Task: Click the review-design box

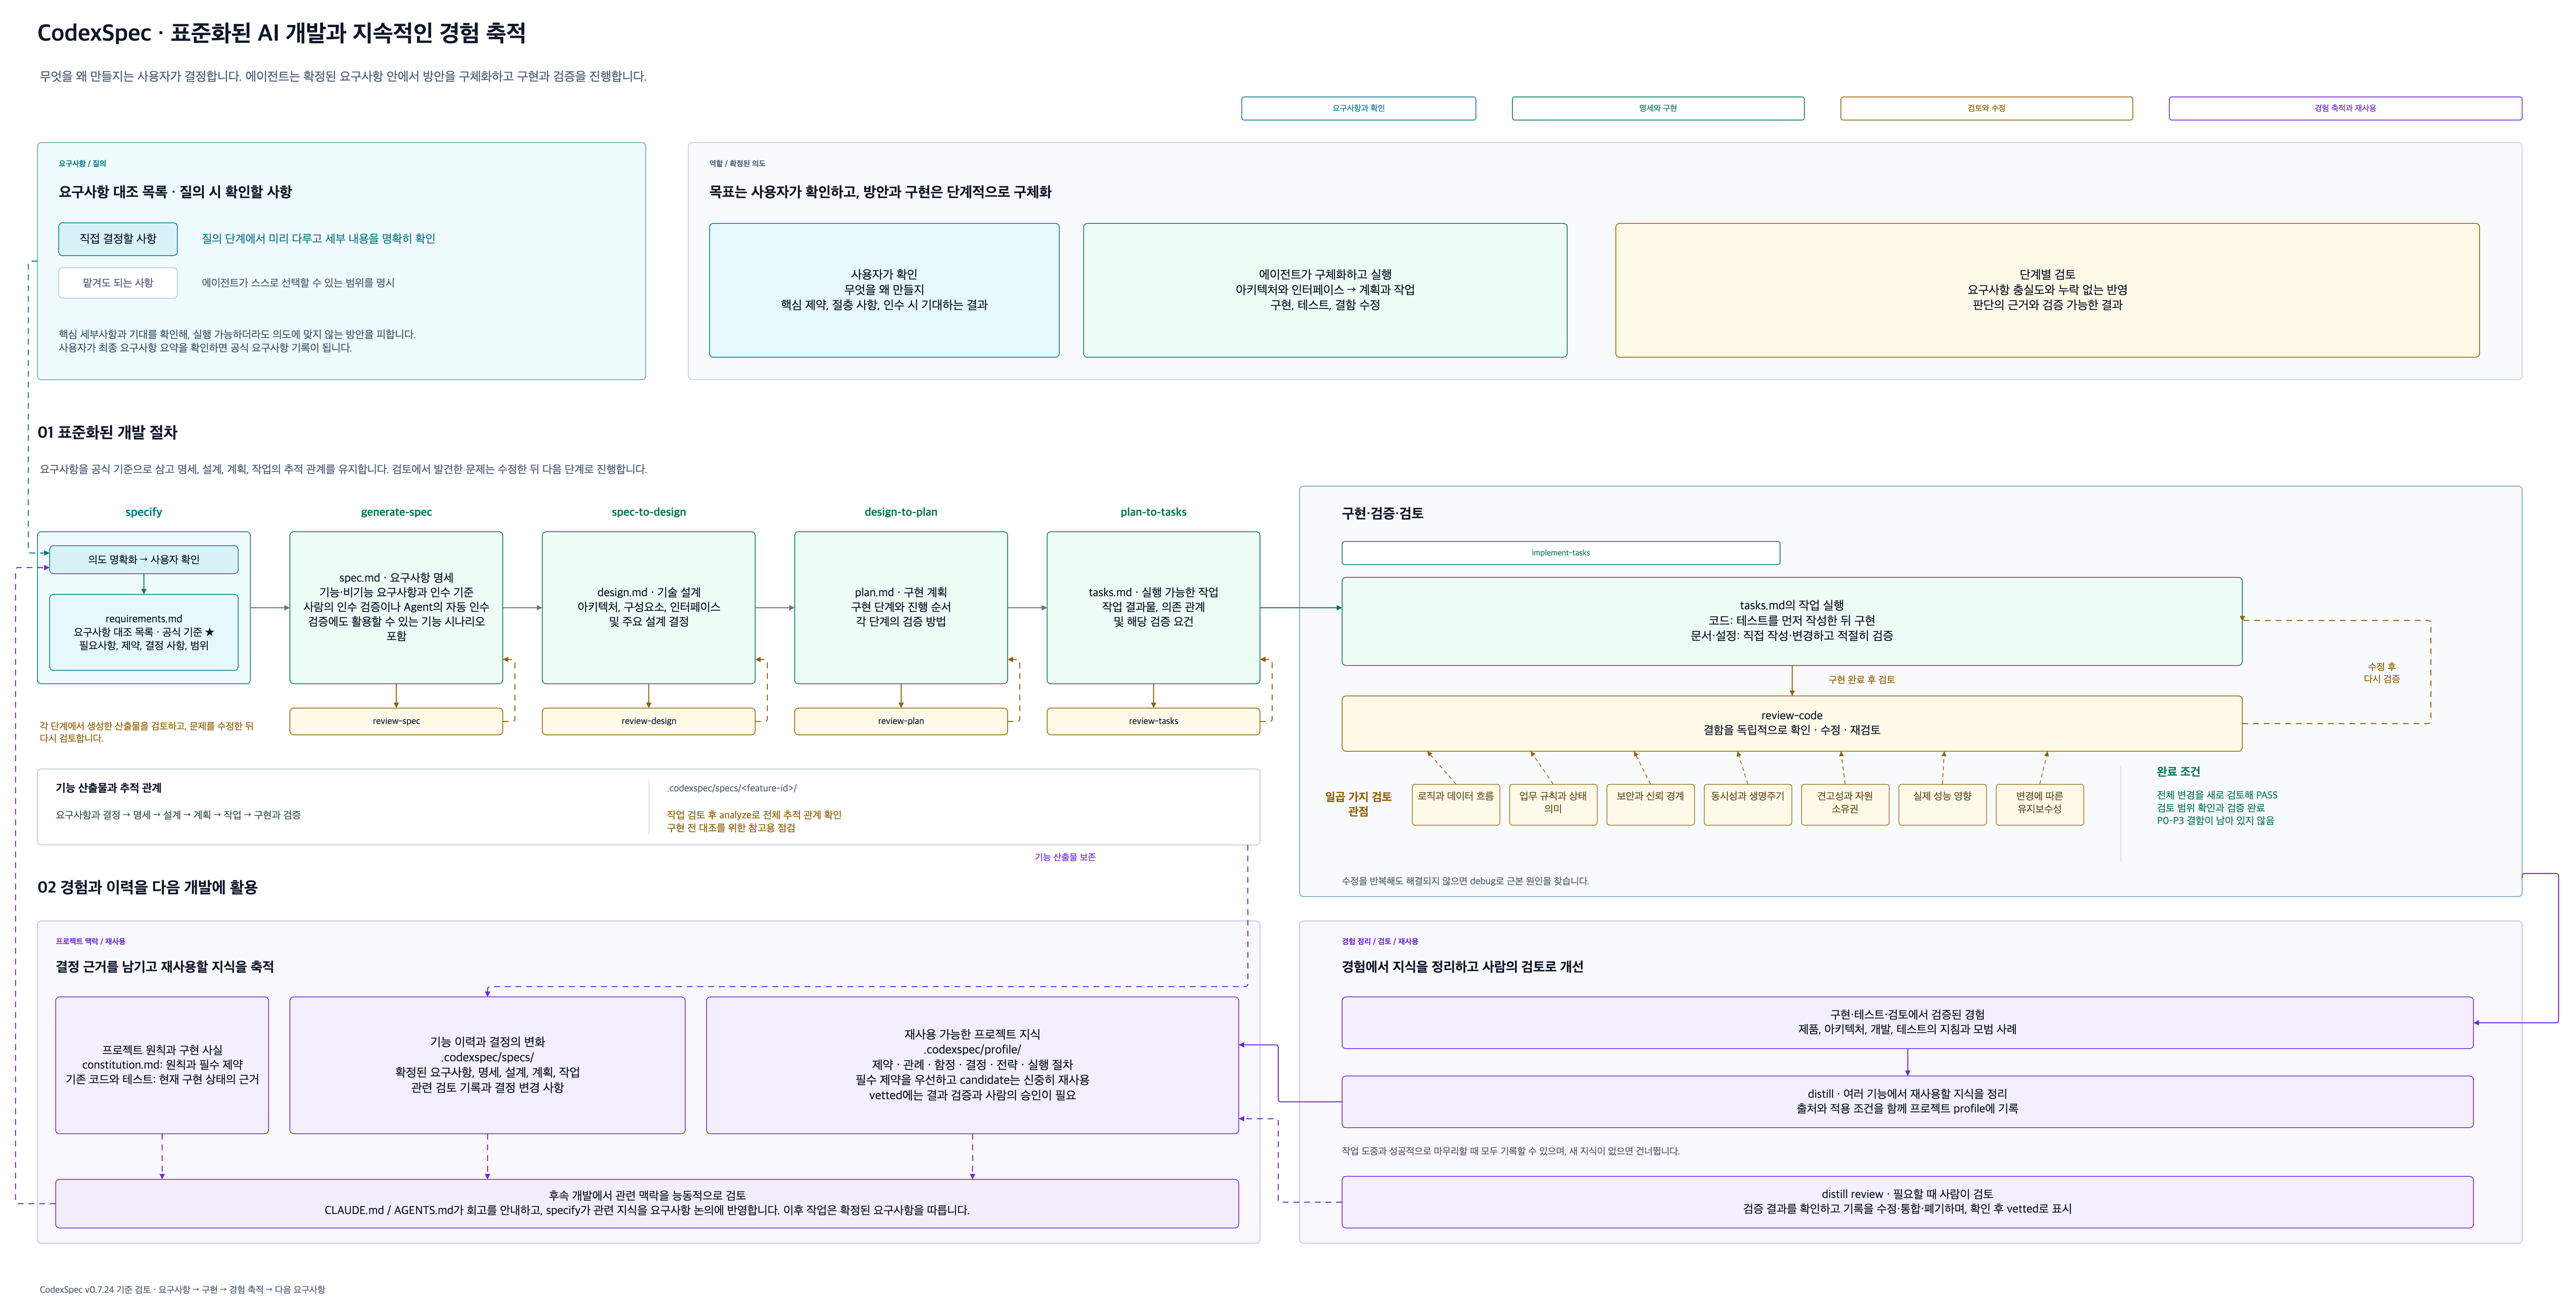Action: [x=649, y=722]
